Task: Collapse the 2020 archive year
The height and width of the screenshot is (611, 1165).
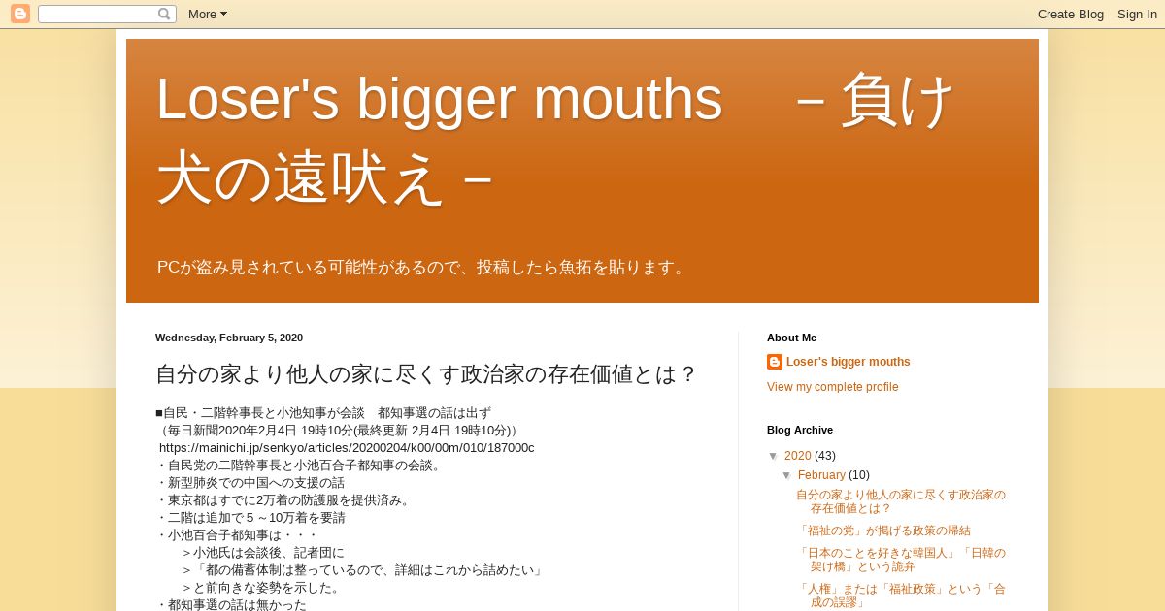Action: 774,456
